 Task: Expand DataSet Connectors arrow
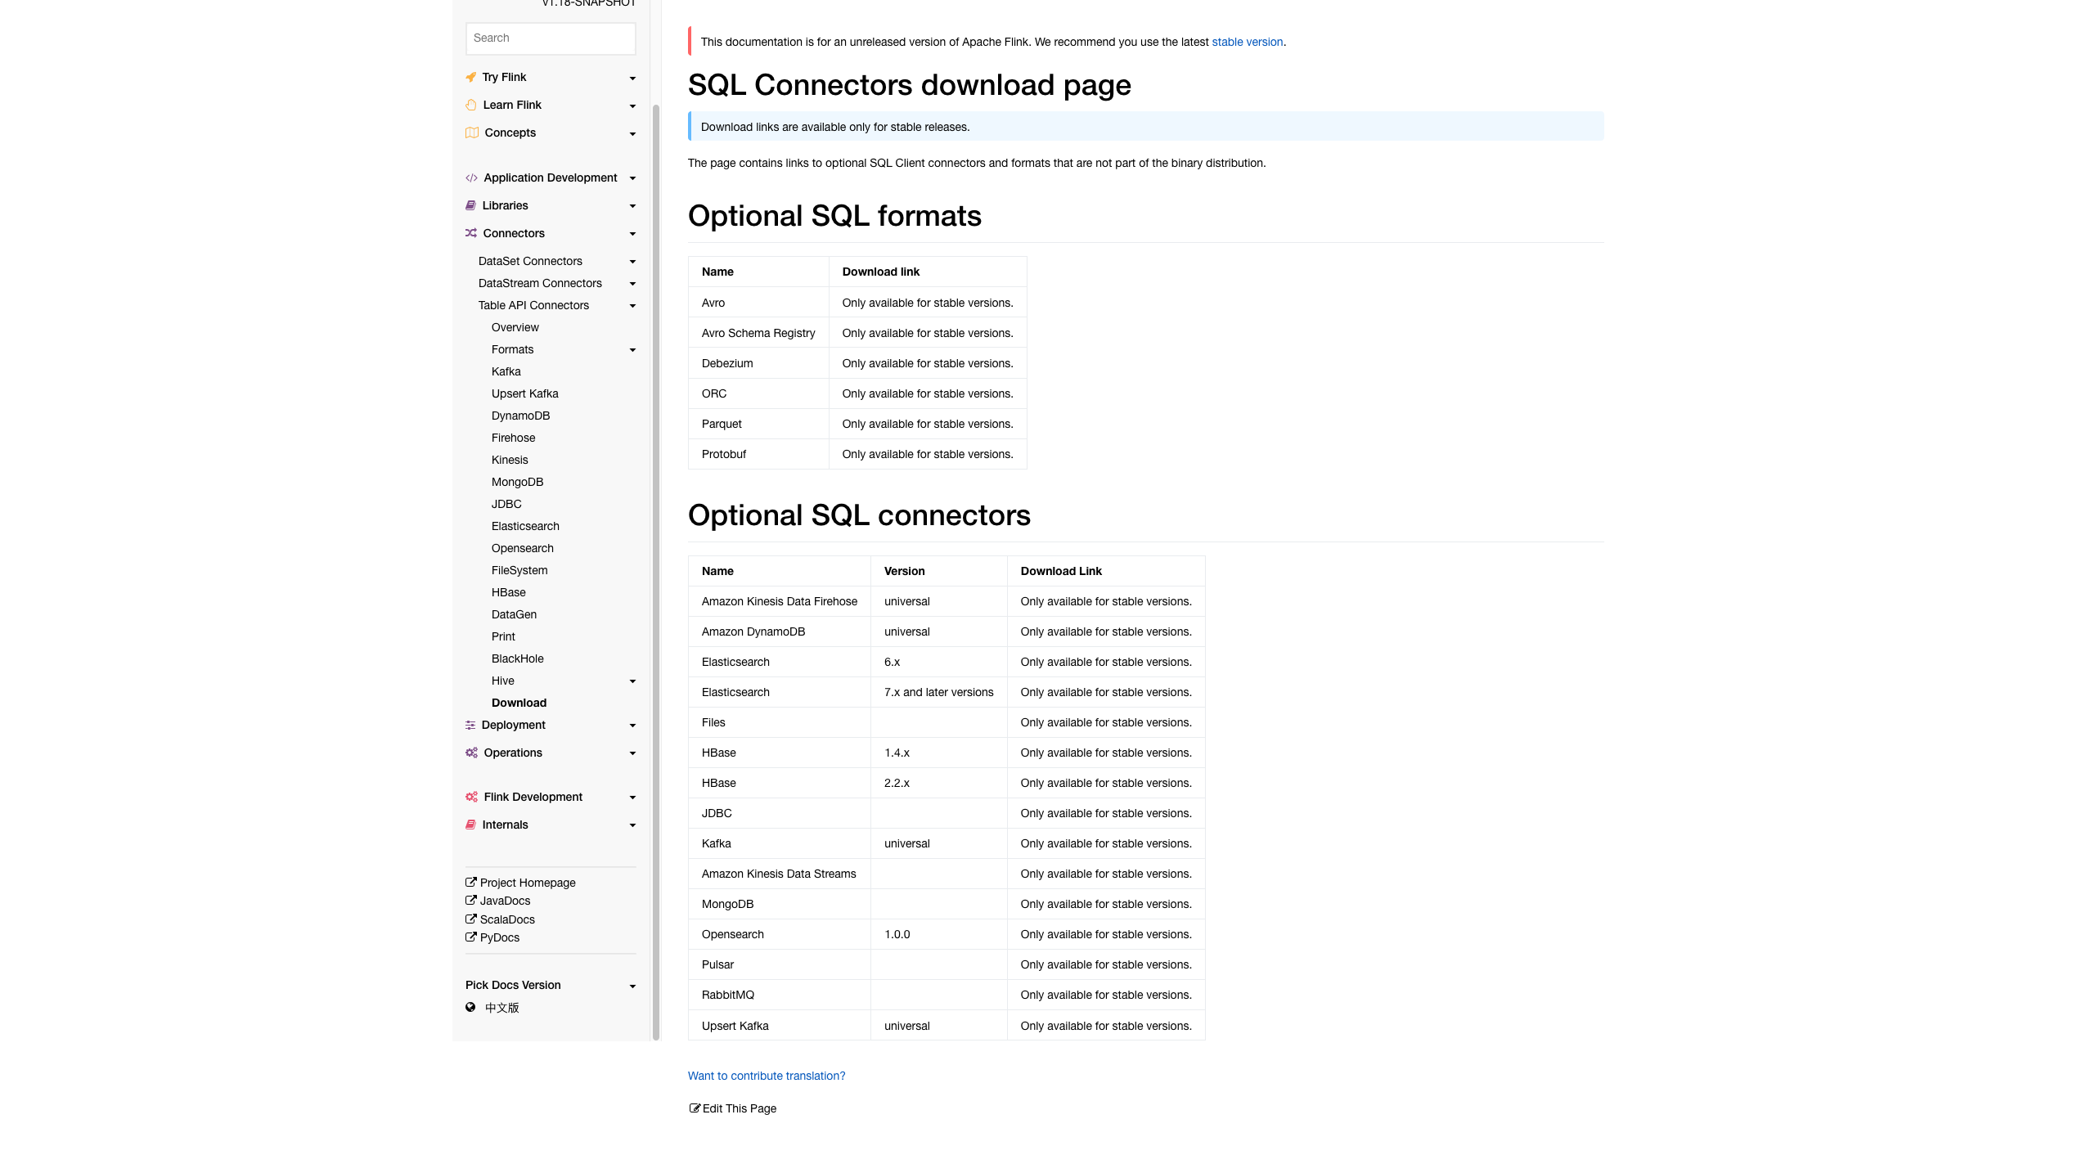632,262
